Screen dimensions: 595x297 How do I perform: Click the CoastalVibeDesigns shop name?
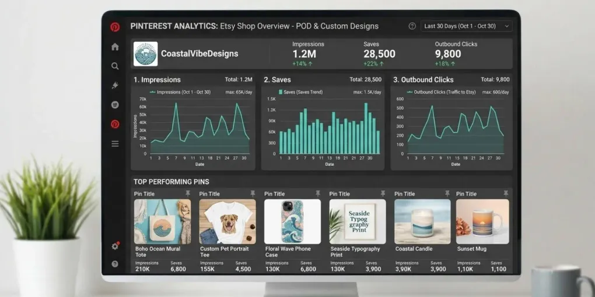tap(199, 54)
